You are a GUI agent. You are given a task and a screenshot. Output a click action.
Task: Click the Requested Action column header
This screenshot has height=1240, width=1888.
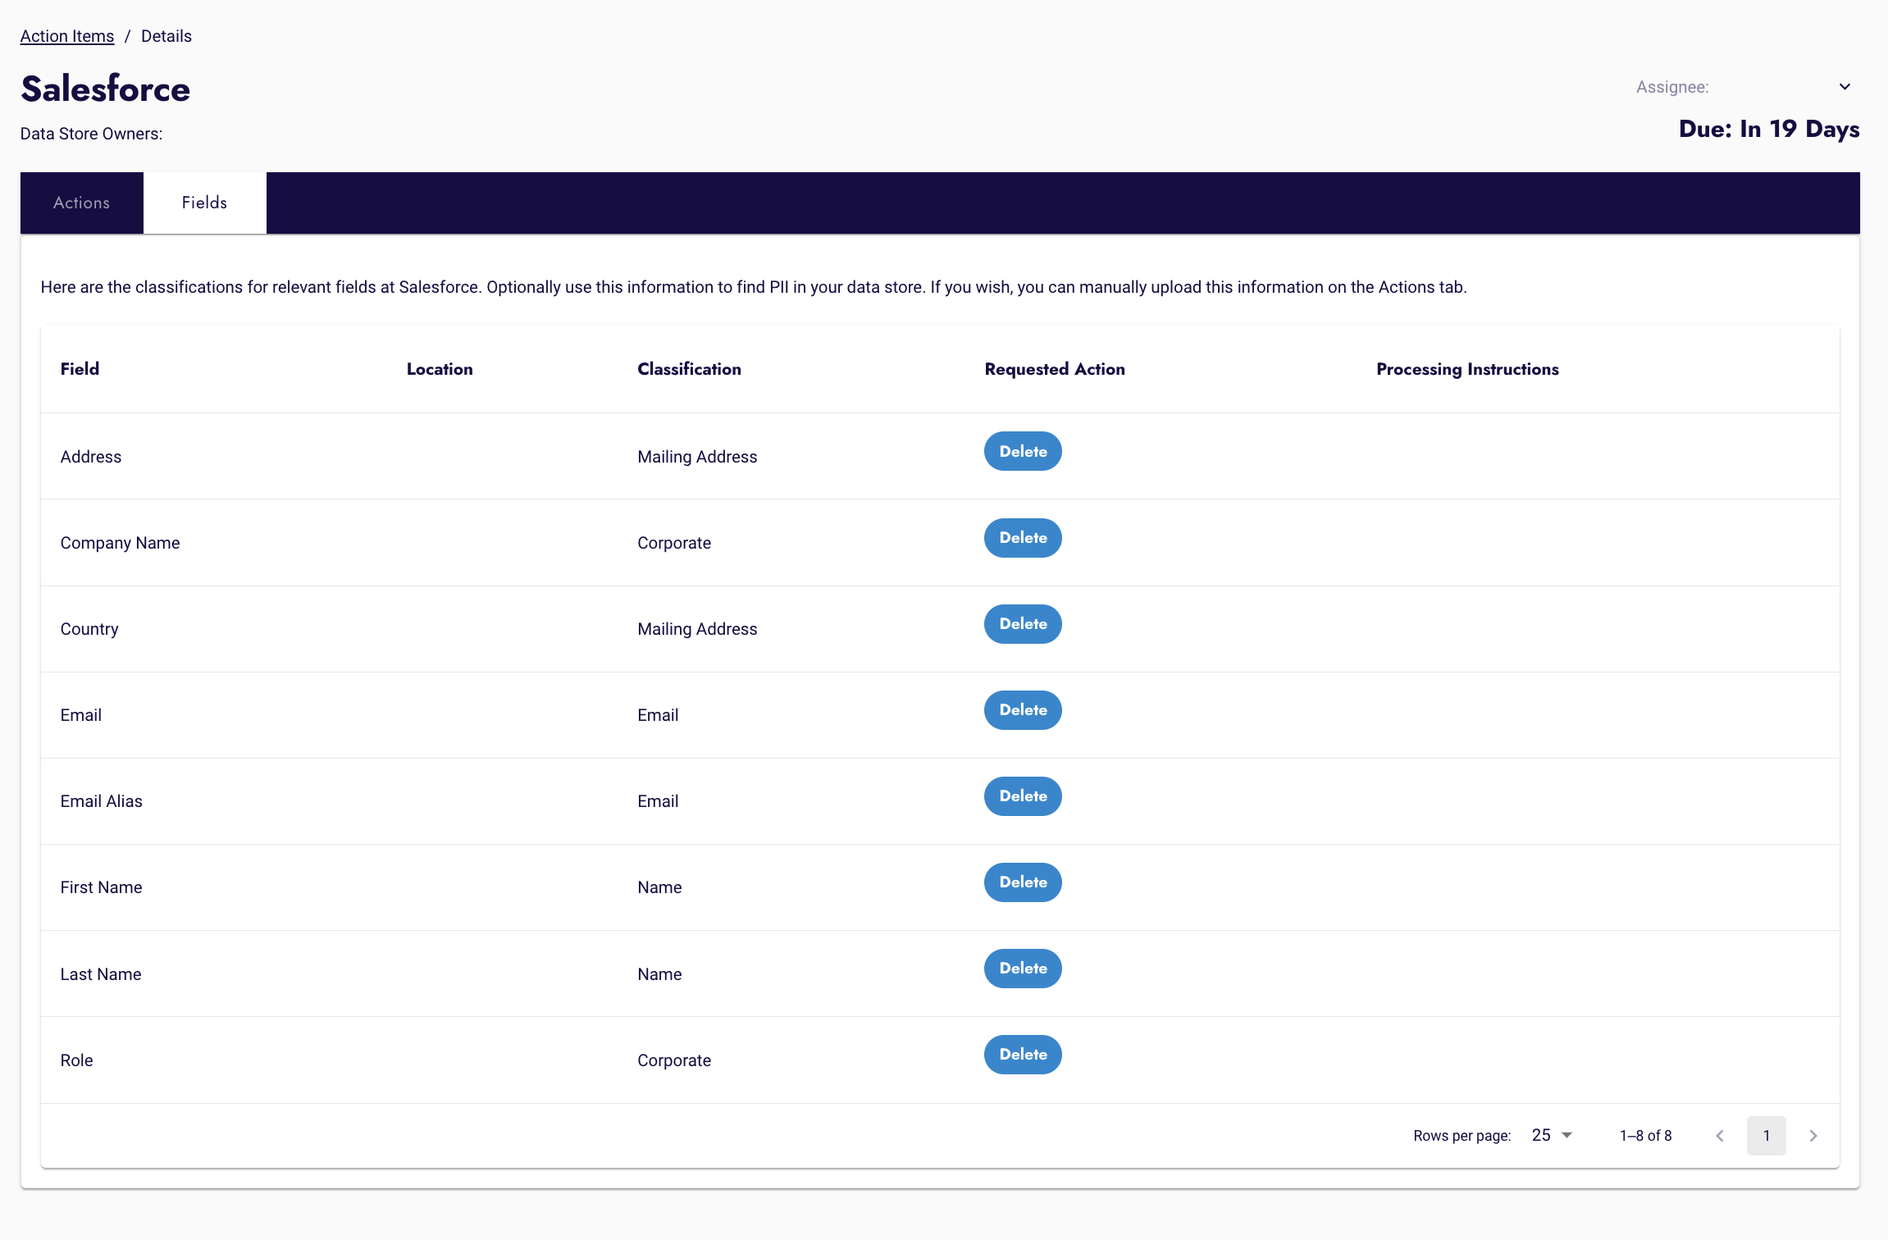pos(1055,369)
